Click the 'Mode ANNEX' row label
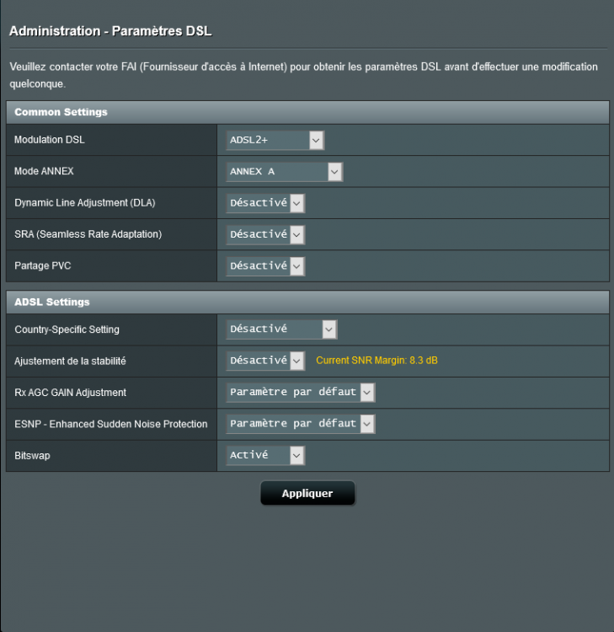 [x=44, y=172]
